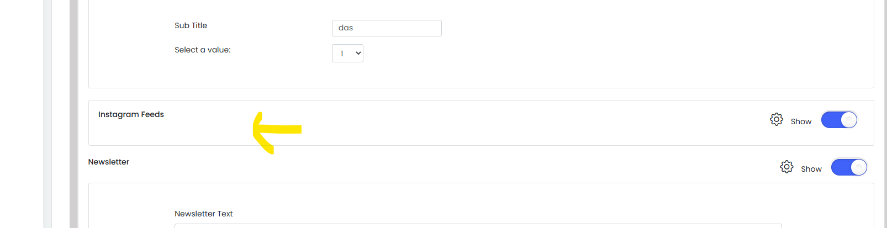Viewport: 887px width, 228px height.
Task: Toggle off the Instagram Feeds switch
Action: [x=838, y=120]
